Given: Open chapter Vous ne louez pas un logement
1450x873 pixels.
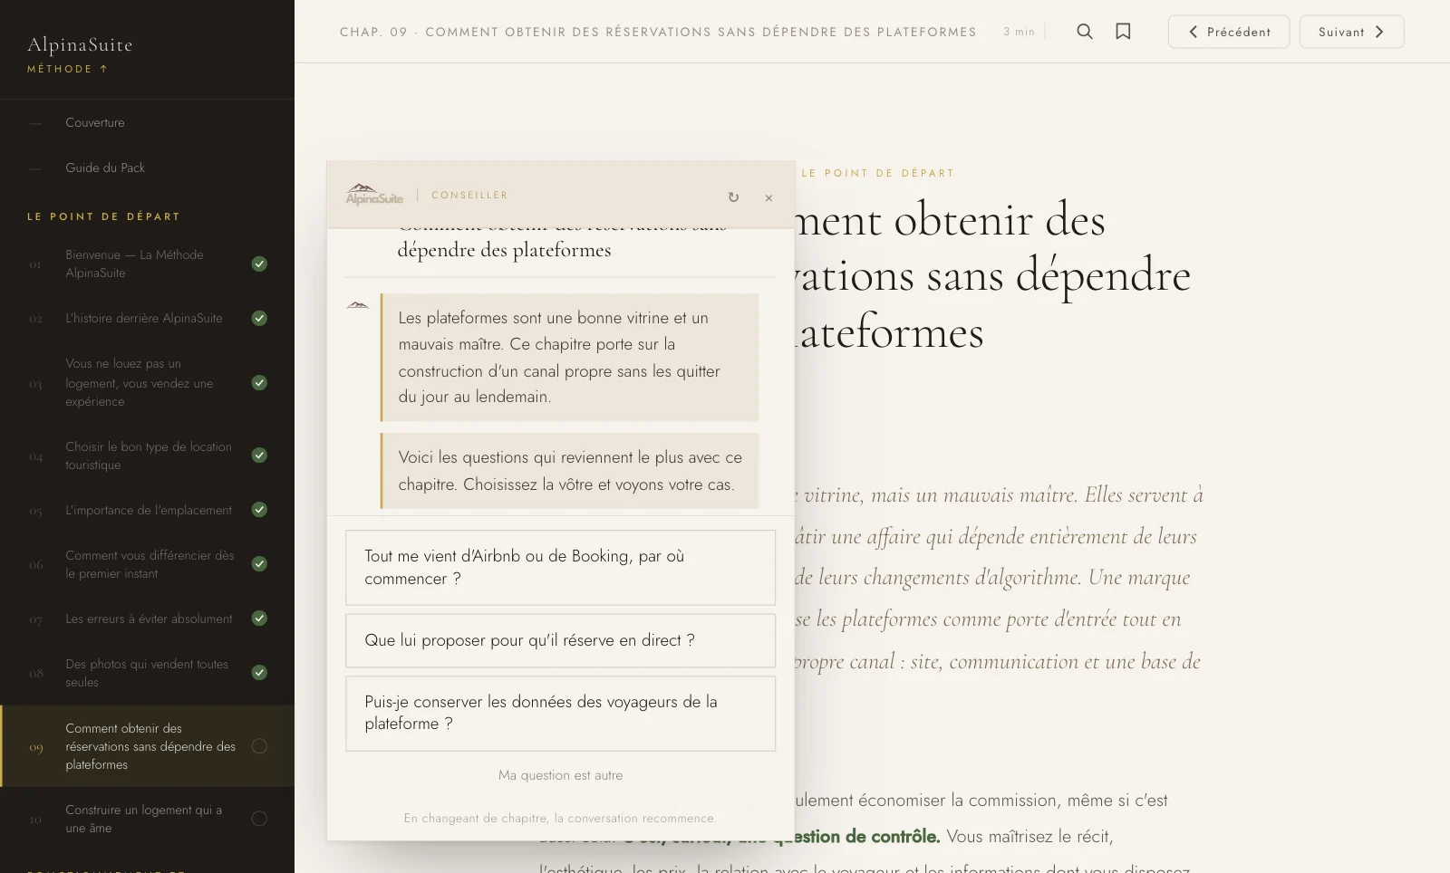Looking at the screenshot, I should click(147, 382).
